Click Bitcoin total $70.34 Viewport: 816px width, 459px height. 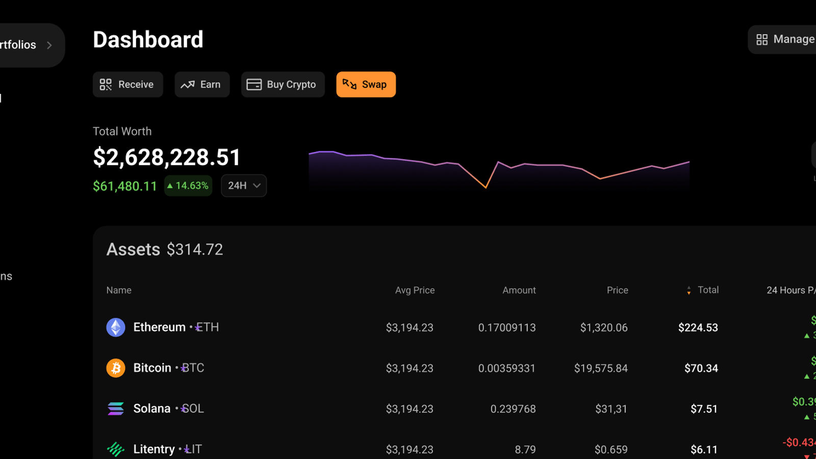point(701,368)
